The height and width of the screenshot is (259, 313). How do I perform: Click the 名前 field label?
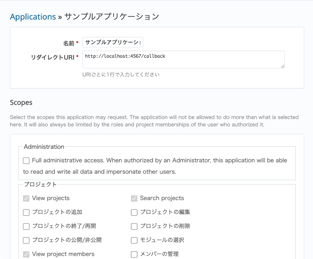pos(69,43)
